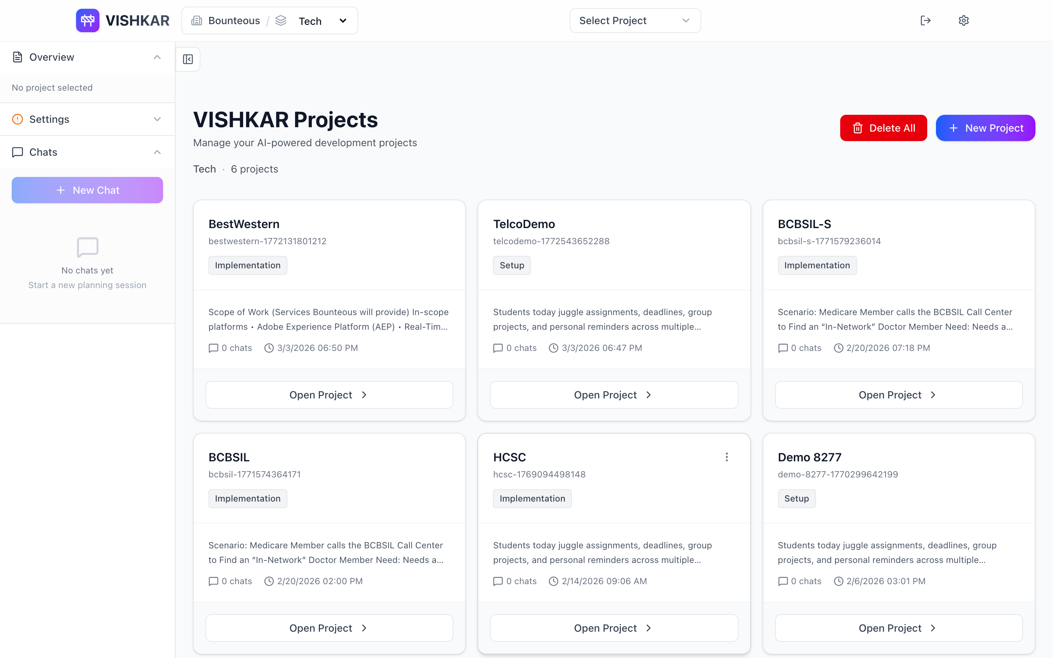Screen dimensions: 1053x658
Task: Expand the Tech workspace dropdown
Action: (x=343, y=20)
